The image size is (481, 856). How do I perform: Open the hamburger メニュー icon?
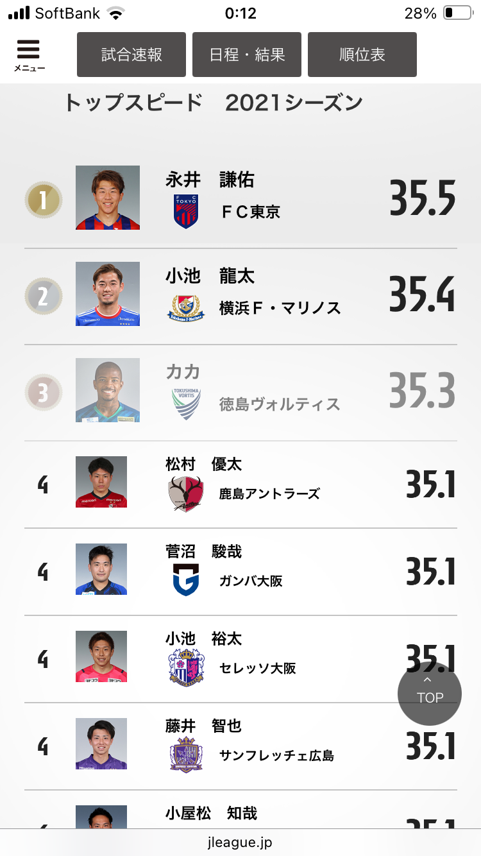point(29,55)
